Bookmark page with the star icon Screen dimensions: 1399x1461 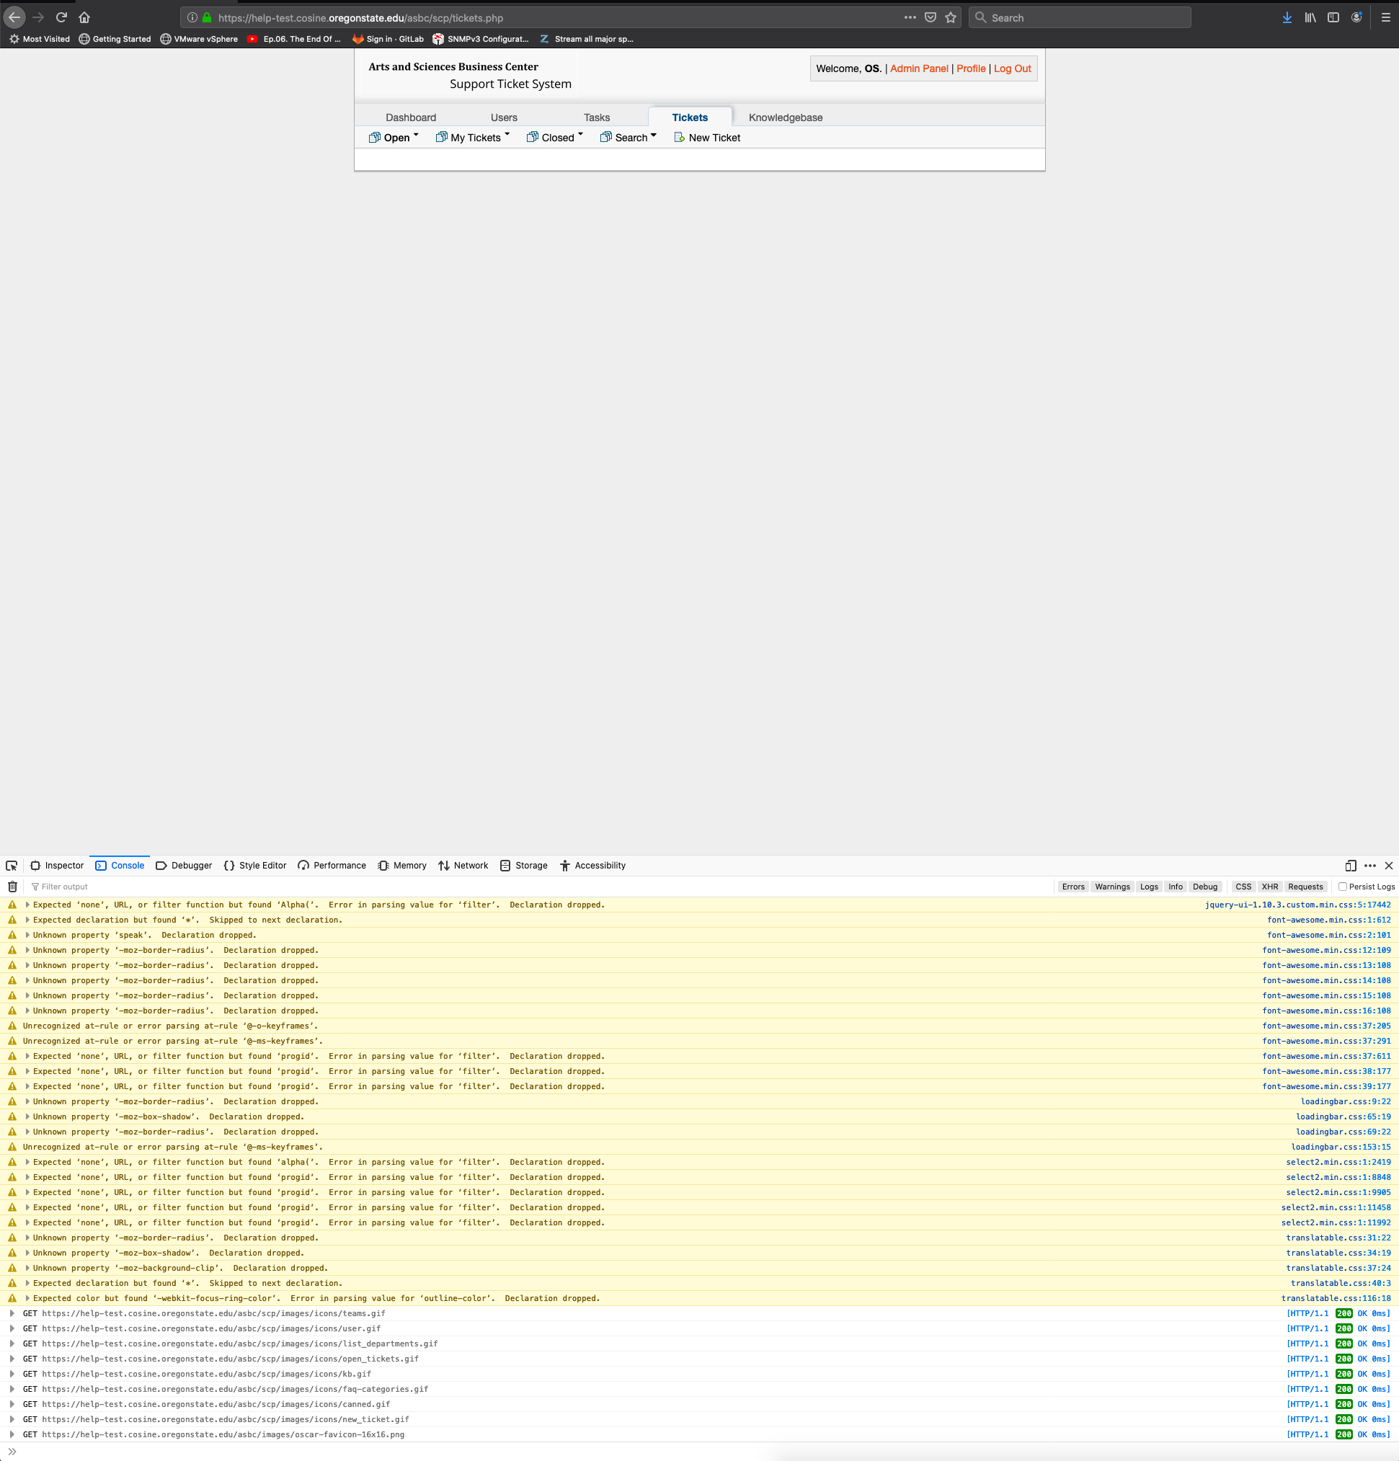950,17
